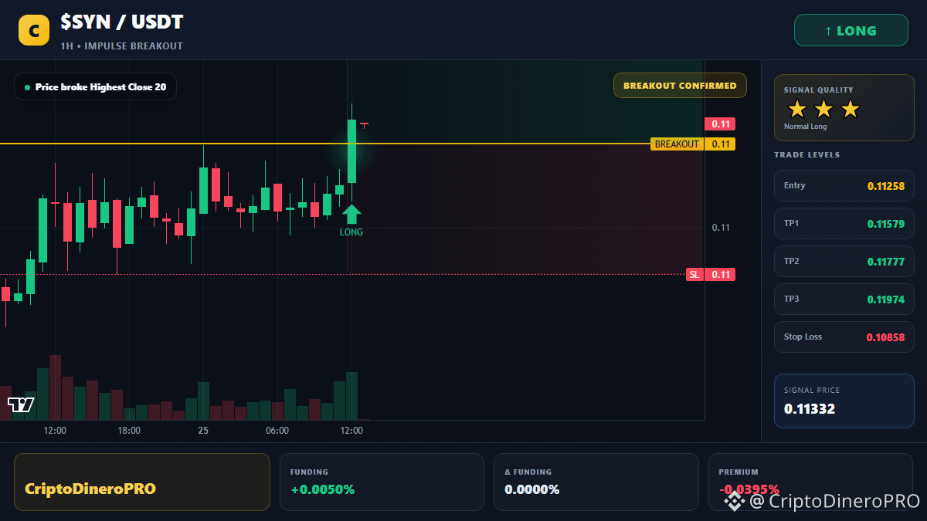Click the tallest volume bar near 12:00 left

[55, 387]
